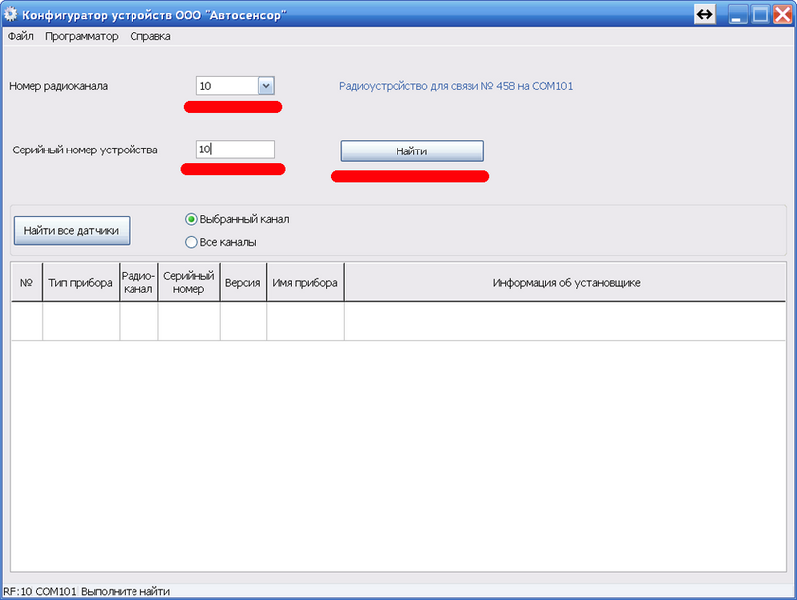The width and height of the screenshot is (797, 600).
Task: Open the Файл menu
Action: [20, 36]
